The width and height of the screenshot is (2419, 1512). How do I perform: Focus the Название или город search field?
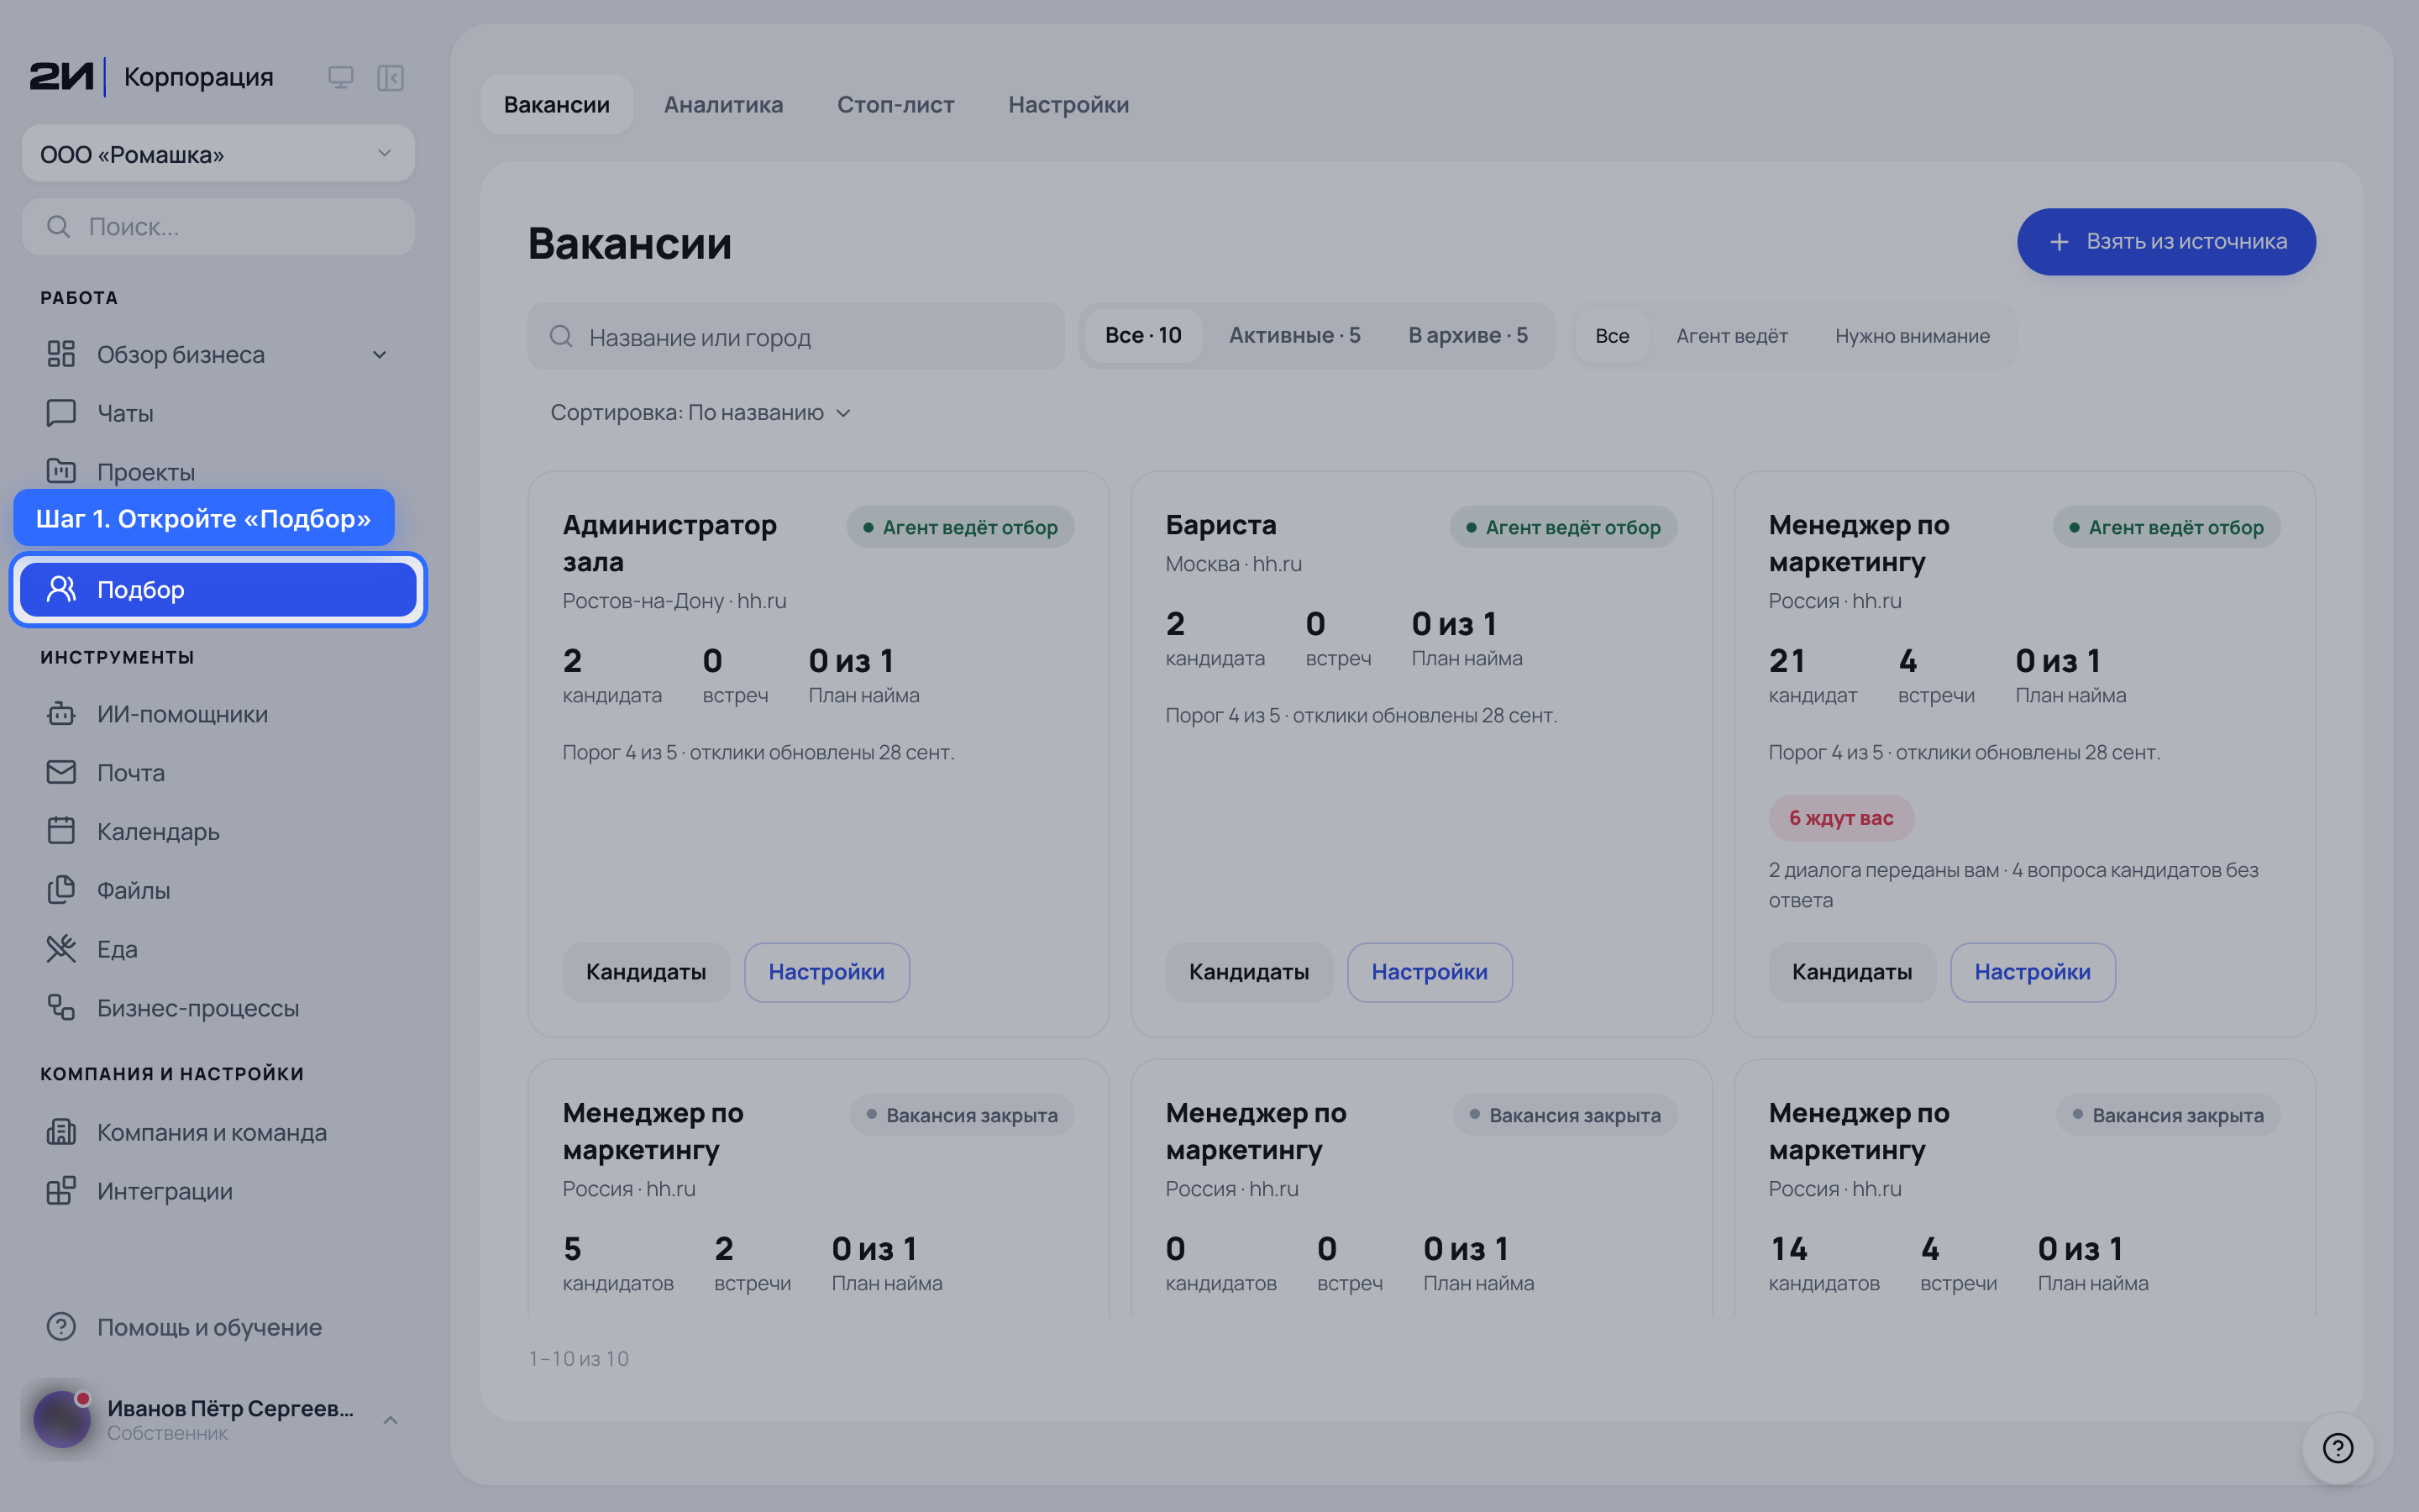point(795,336)
